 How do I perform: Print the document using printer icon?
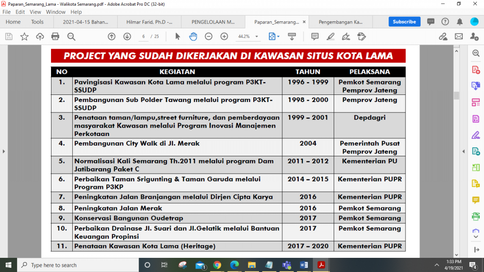coord(55,36)
